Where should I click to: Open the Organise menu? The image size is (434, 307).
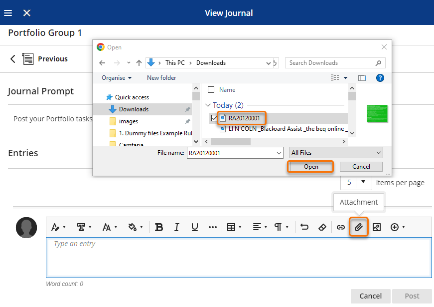click(117, 78)
